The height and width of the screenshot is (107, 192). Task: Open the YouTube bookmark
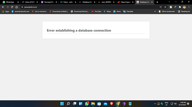[x=96, y=11]
